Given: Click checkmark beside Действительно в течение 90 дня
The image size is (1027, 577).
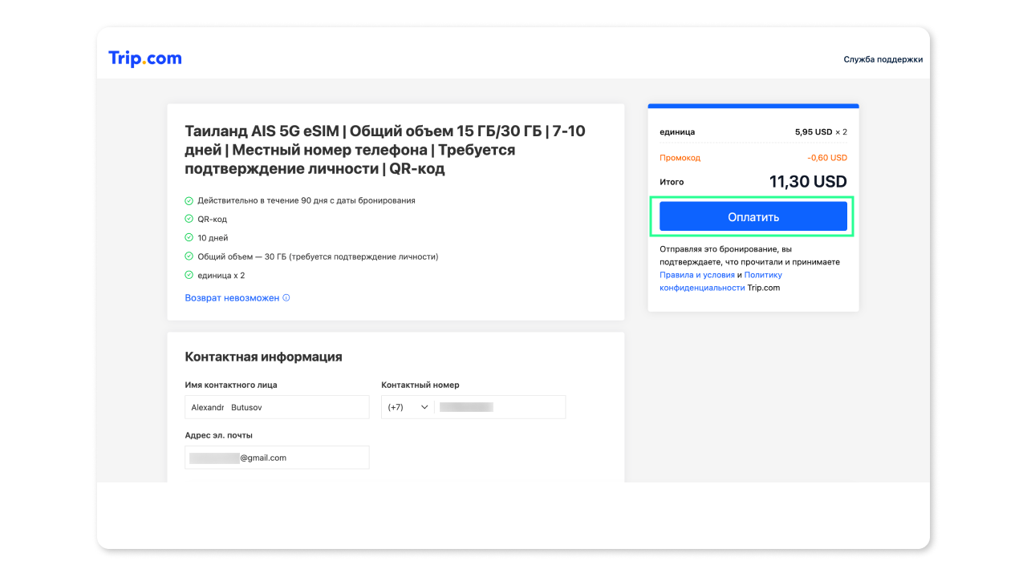Looking at the screenshot, I should click(x=189, y=200).
